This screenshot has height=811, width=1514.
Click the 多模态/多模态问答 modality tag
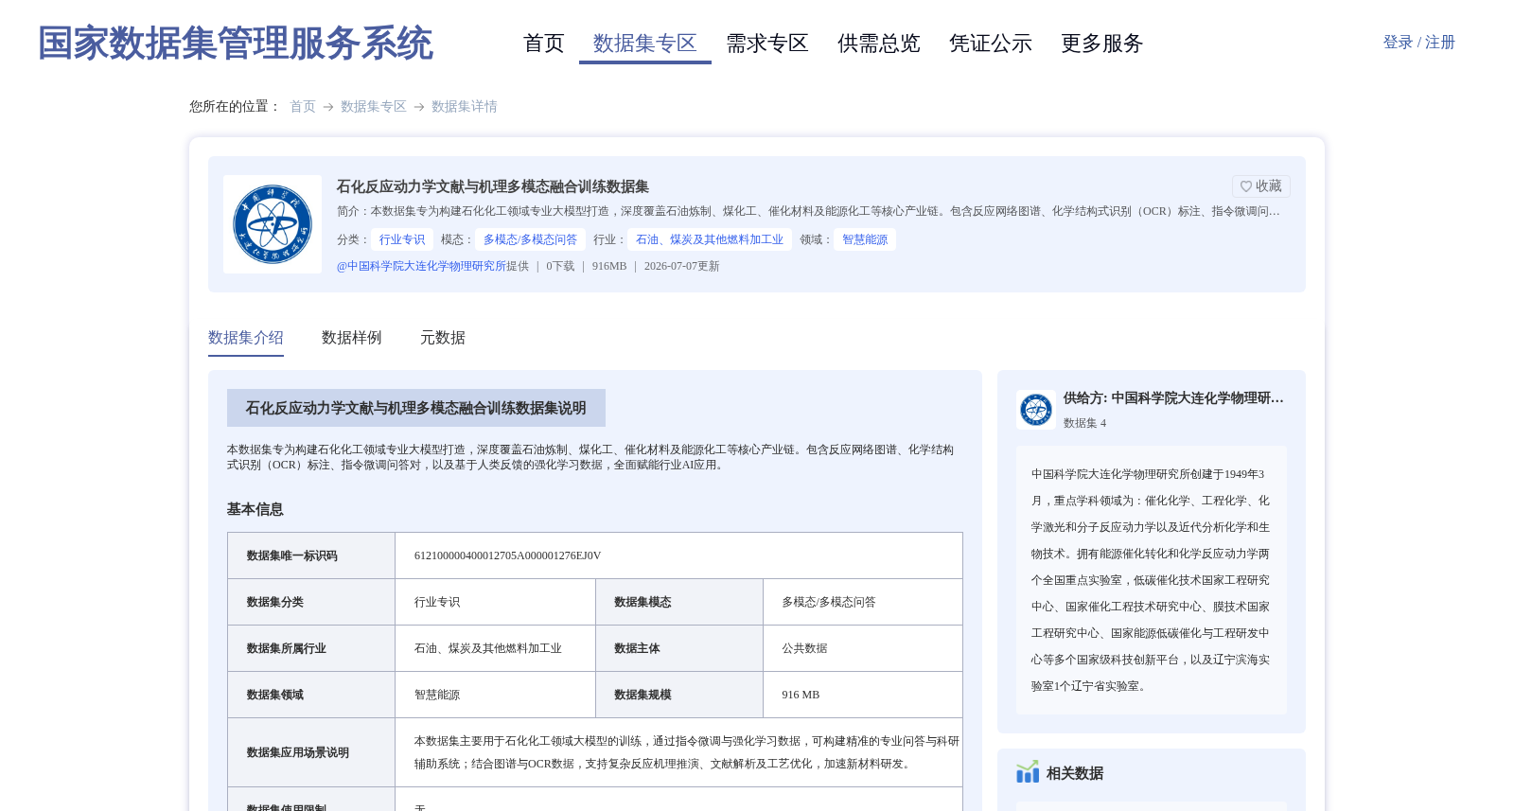(531, 239)
